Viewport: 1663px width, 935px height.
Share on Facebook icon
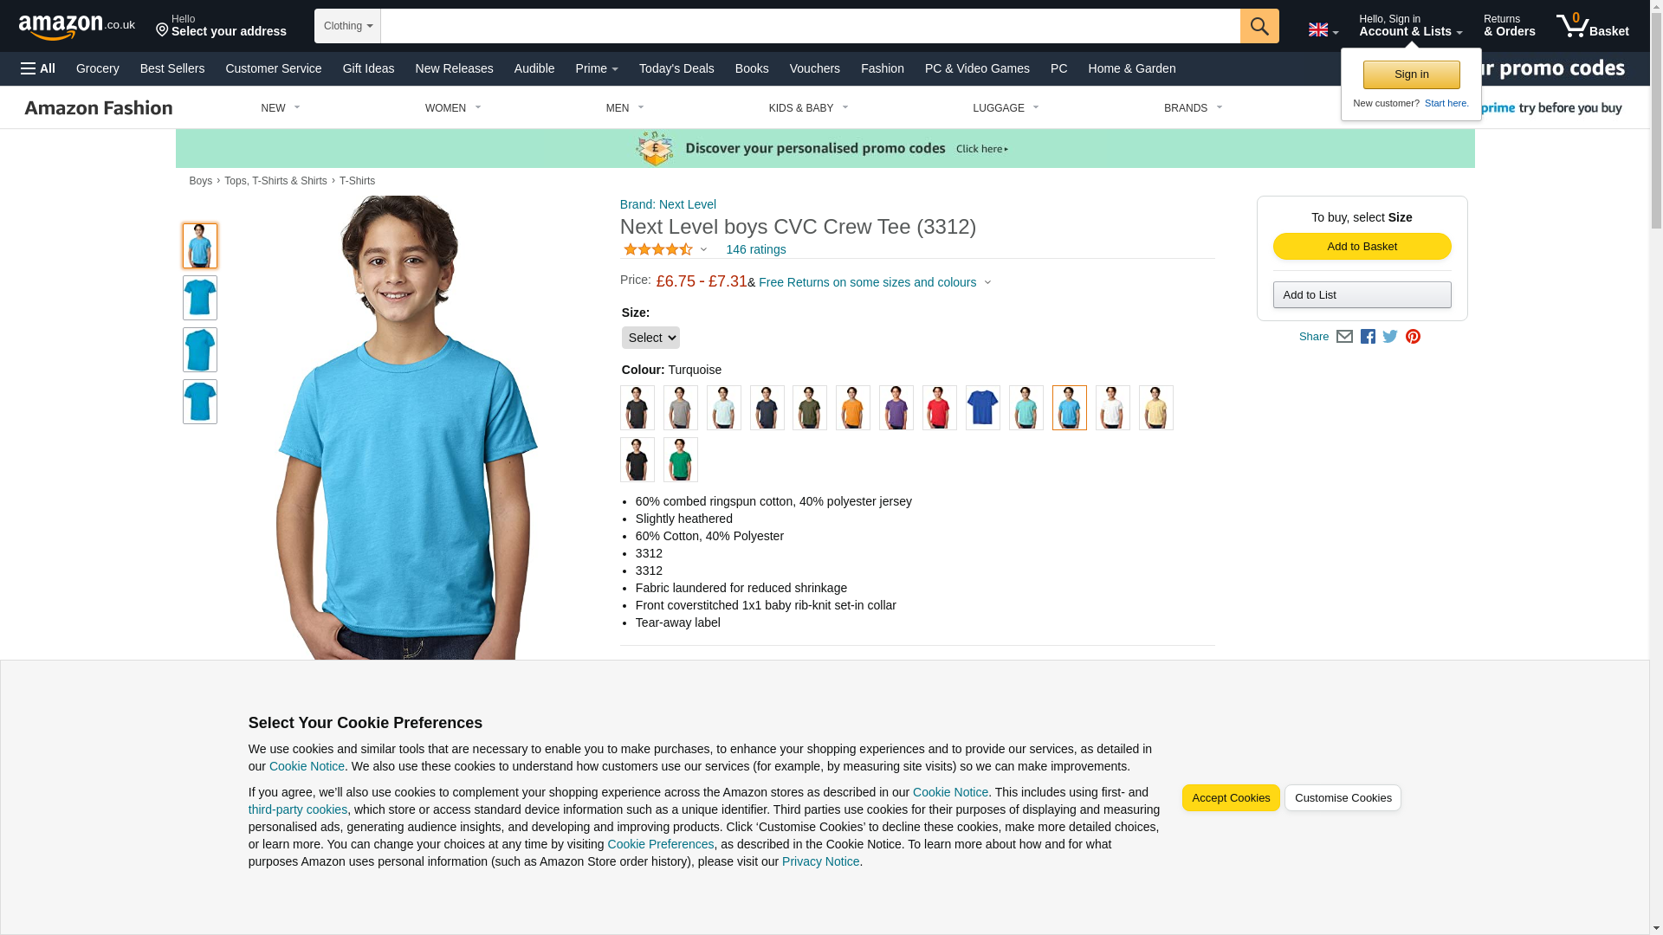[1368, 337]
